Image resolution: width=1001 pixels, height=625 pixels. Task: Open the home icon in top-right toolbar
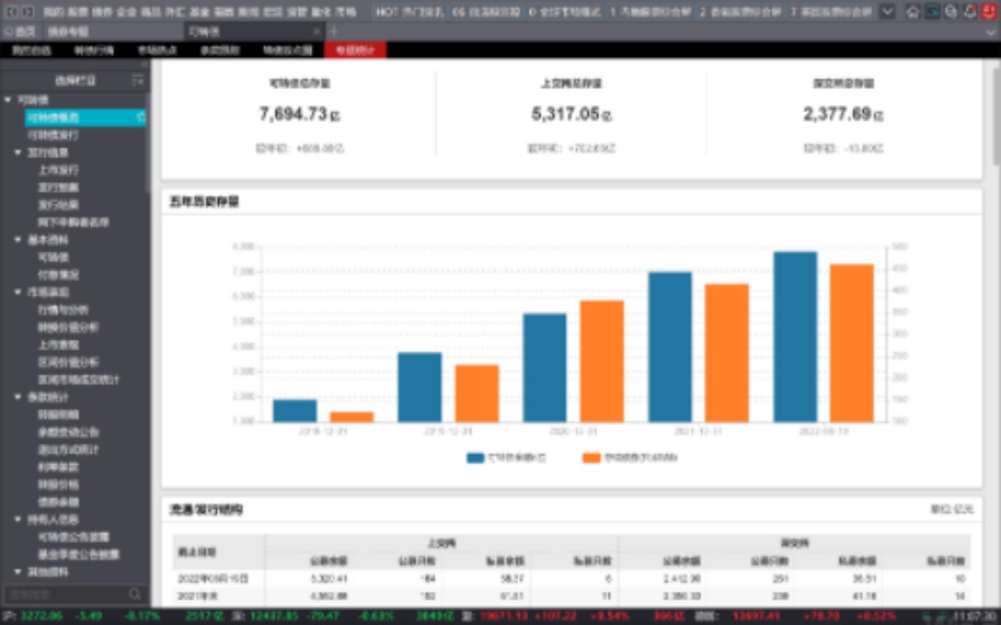913,12
